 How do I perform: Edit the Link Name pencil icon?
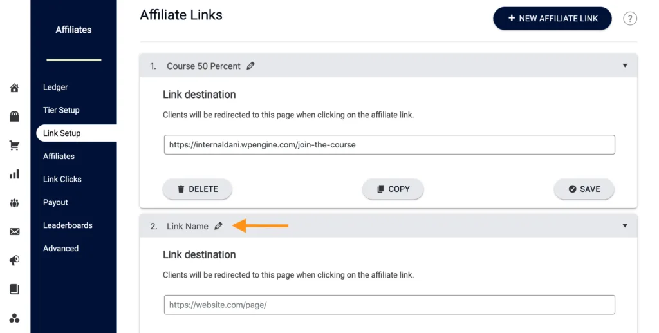click(x=218, y=226)
